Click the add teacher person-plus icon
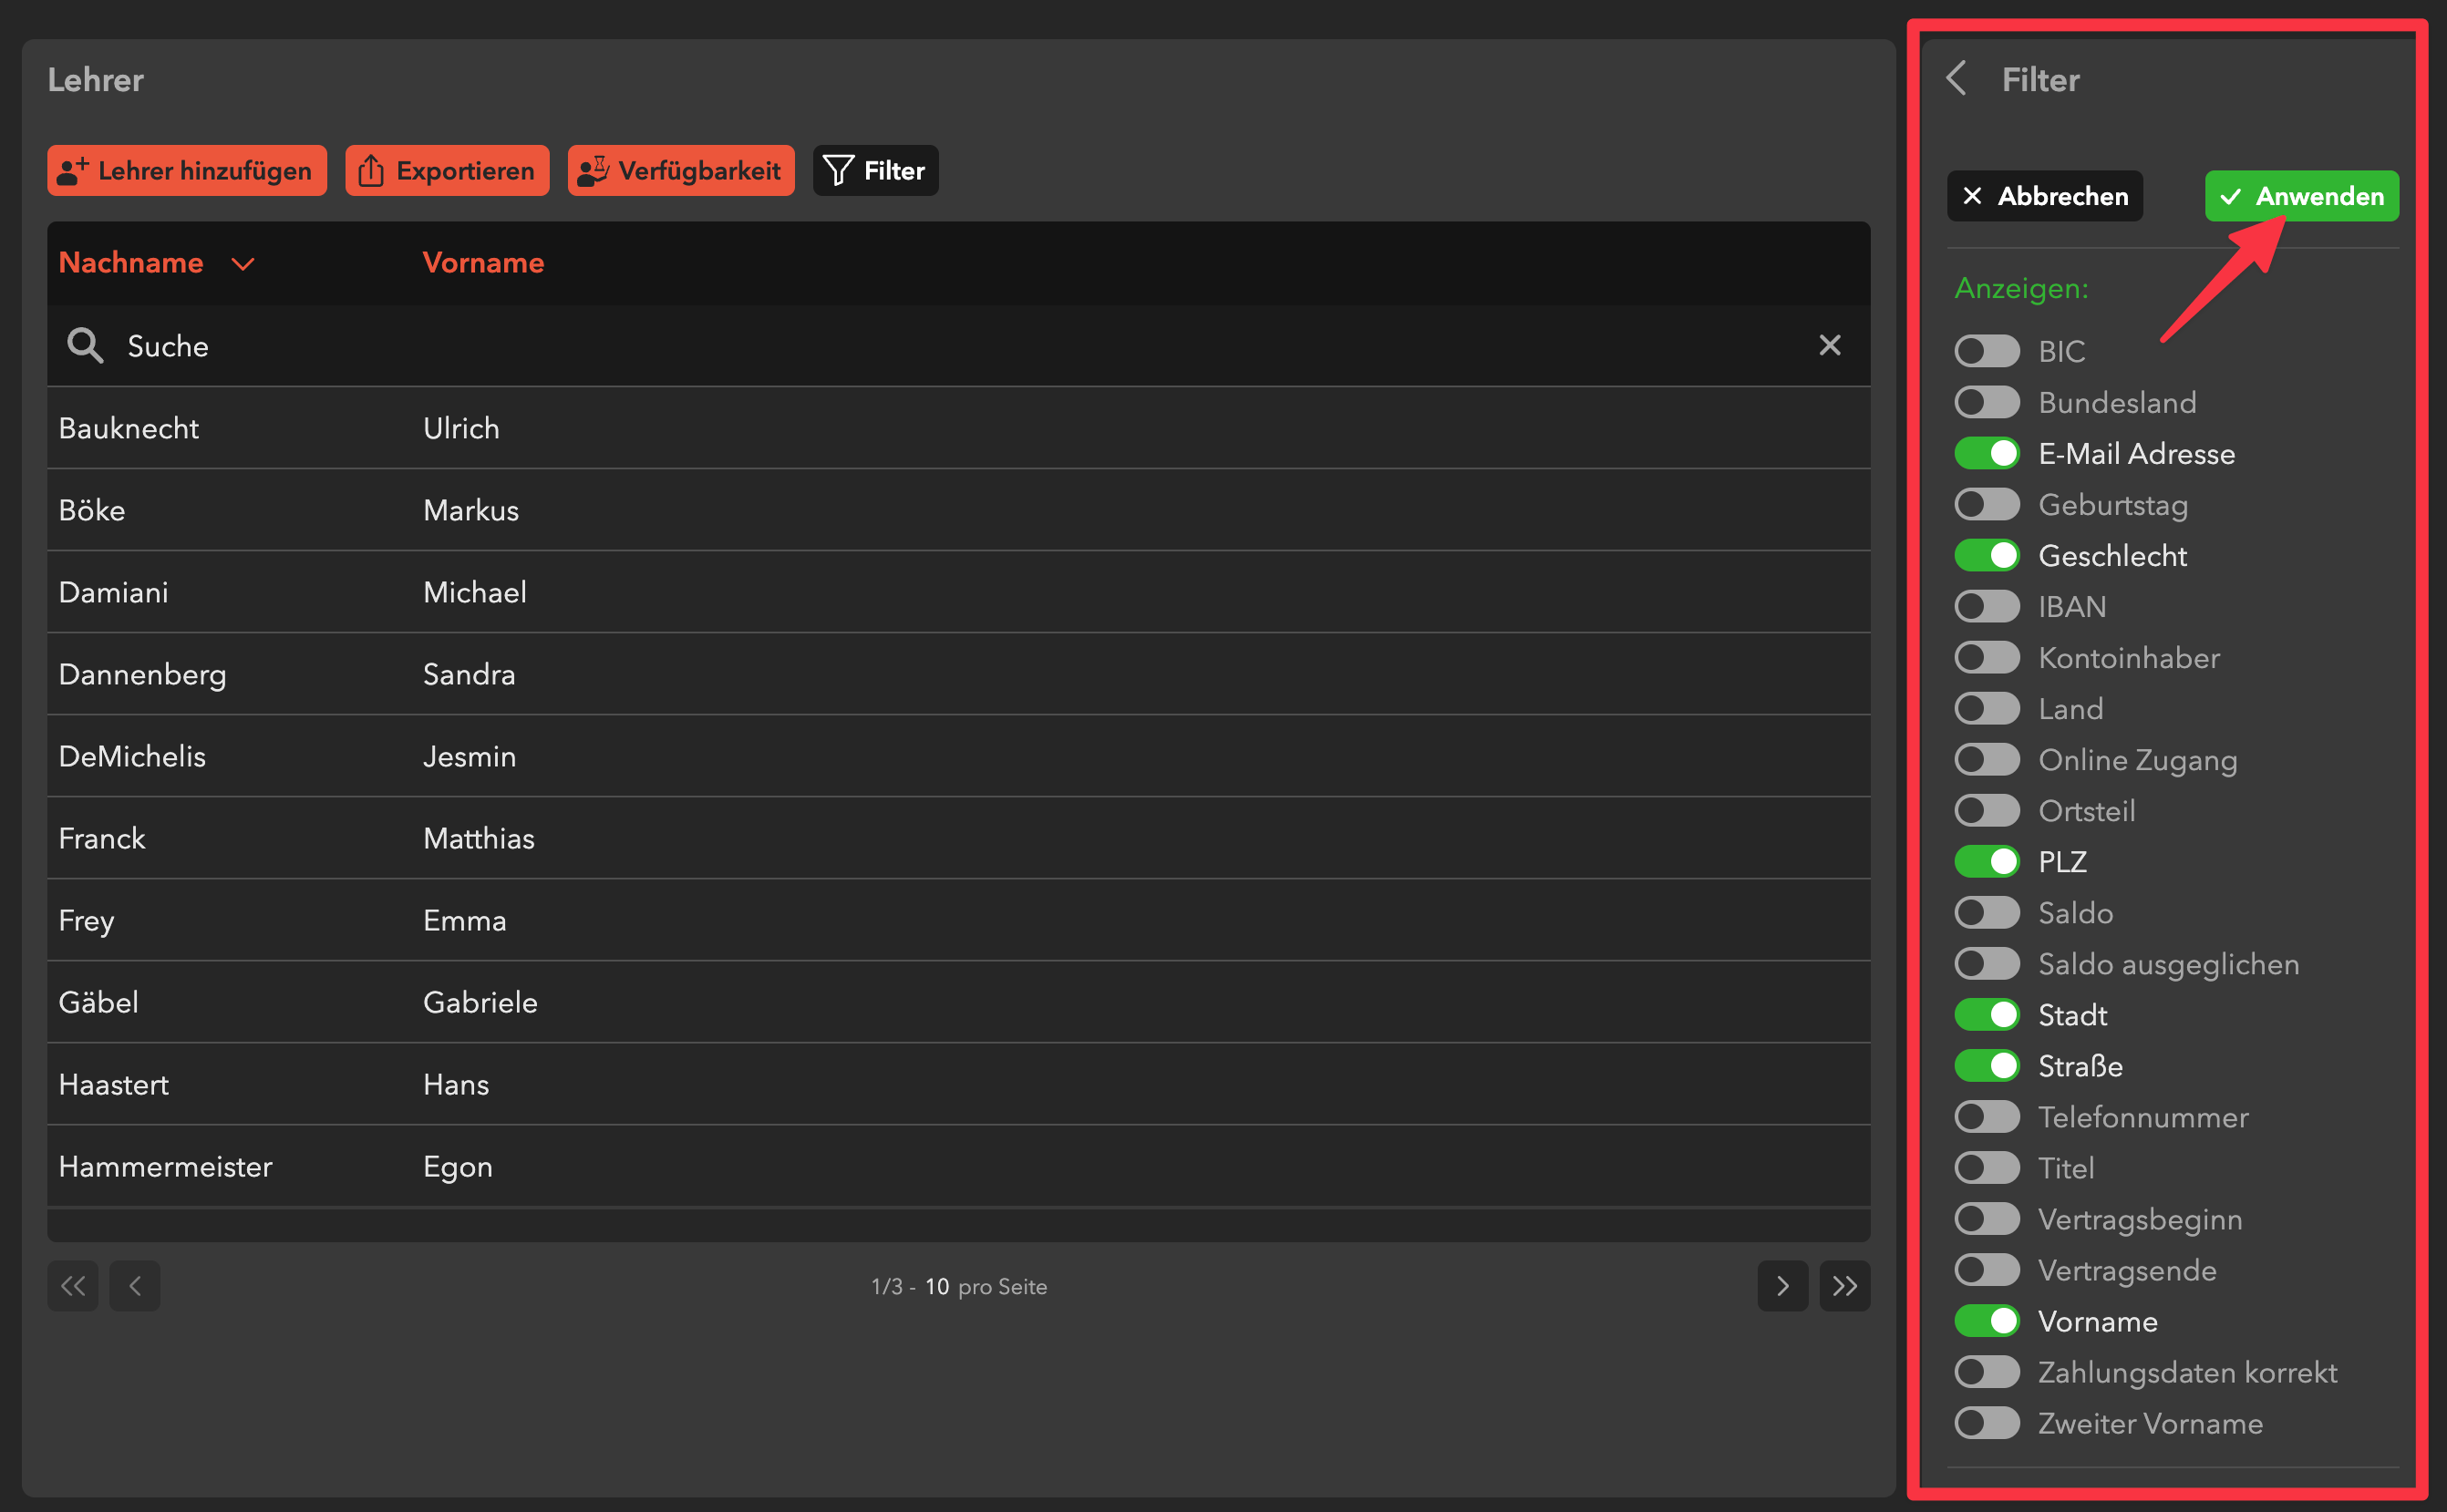 pos(73,171)
